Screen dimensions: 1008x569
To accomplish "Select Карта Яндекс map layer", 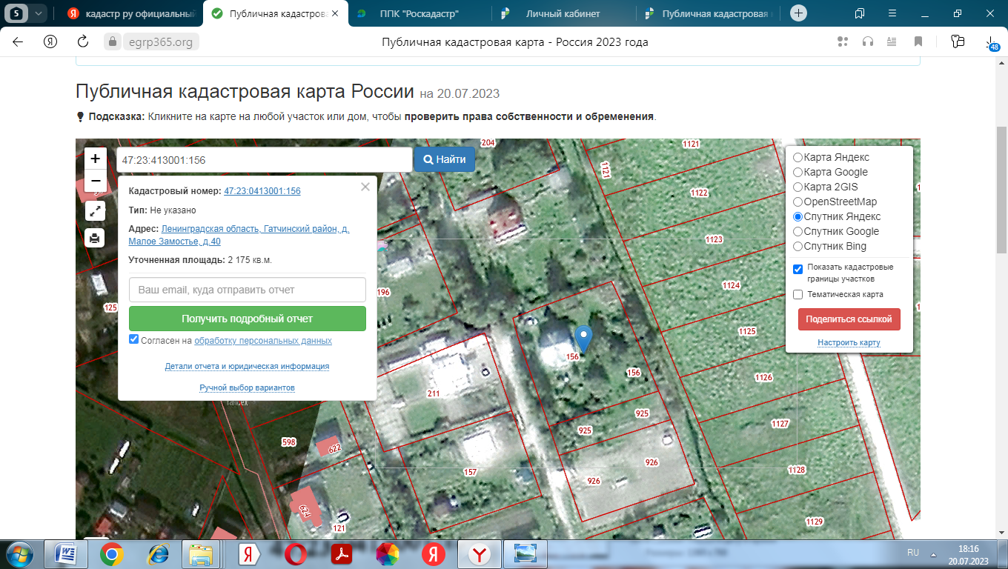I will point(798,157).
